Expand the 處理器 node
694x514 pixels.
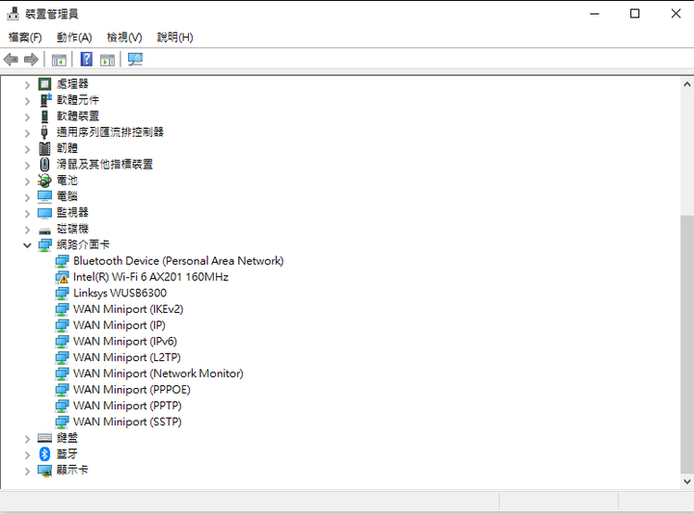(x=27, y=85)
